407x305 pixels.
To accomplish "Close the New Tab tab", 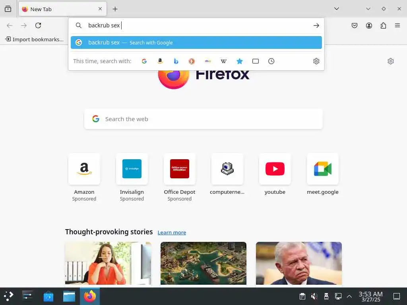I will [x=100, y=9].
